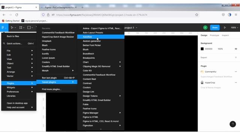240x135 pixels.
Task: Expand the Frame tool options arrow
Action: [x=24, y=28]
